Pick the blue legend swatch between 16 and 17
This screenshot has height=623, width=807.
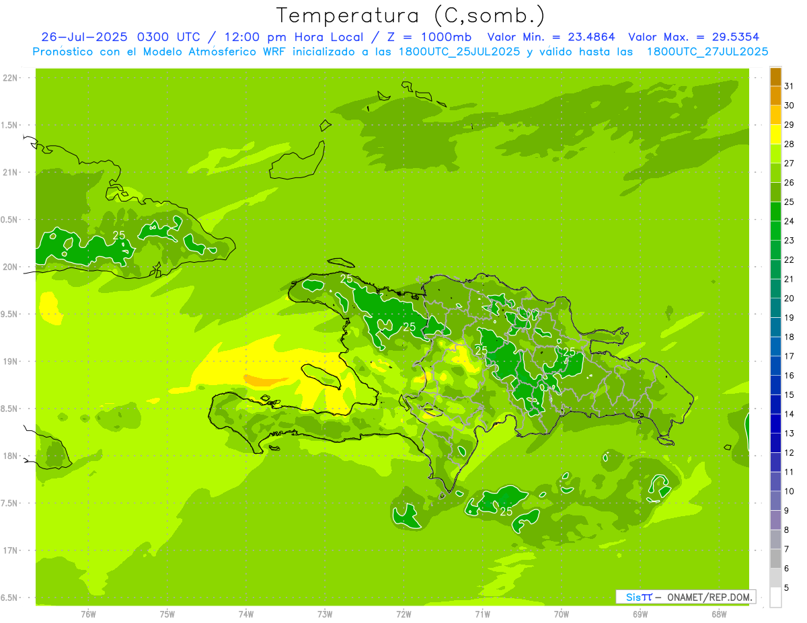click(776, 366)
